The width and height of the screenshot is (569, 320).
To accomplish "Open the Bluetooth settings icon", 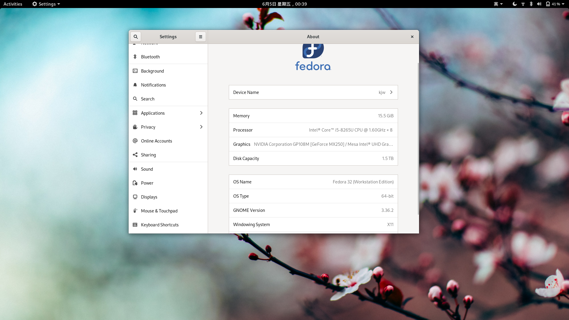I will click(135, 56).
